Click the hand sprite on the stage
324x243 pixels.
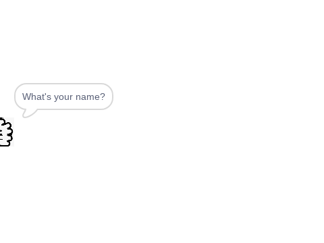7,132
